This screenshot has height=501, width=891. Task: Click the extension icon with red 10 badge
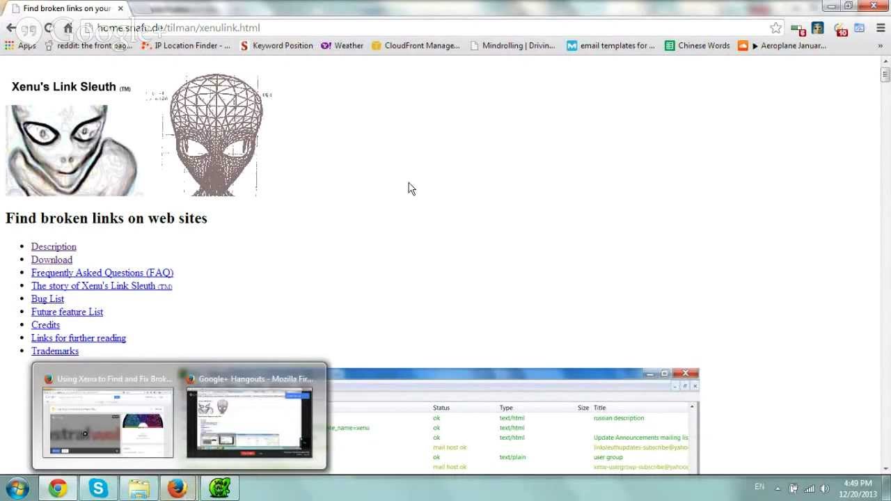pyautogui.click(x=840, y=29)
